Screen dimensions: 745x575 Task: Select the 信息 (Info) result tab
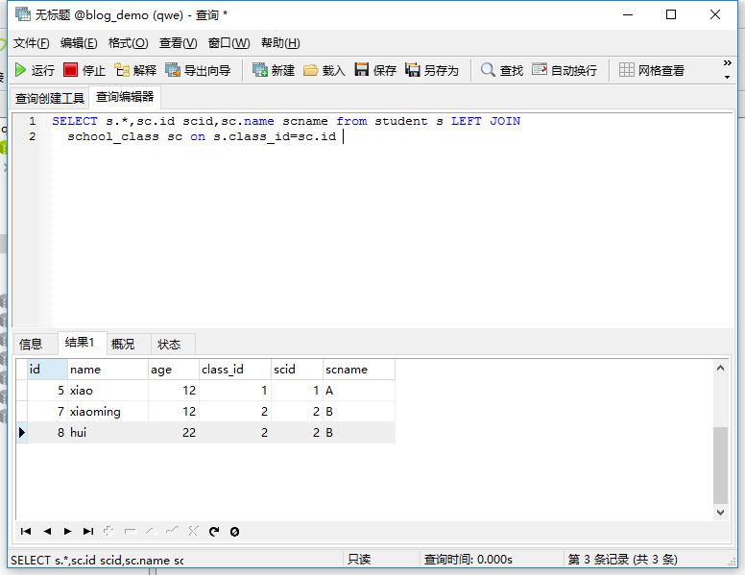tap(31, 344)
